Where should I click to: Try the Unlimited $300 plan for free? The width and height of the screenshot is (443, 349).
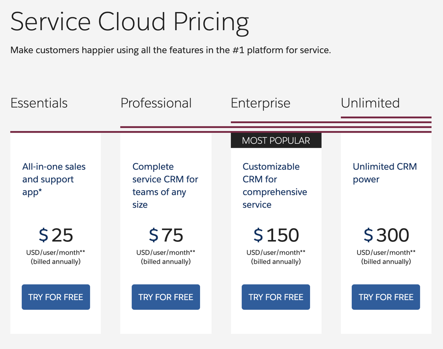[386, 297]
